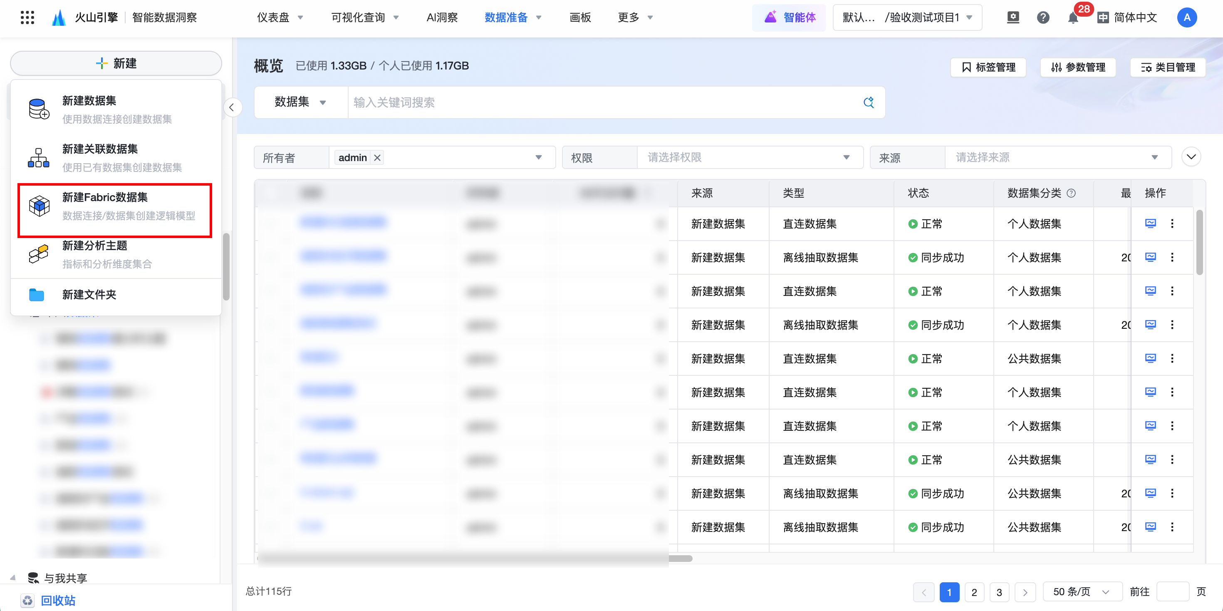Click the 新建文件夹 folder icon

click(37, 295)
